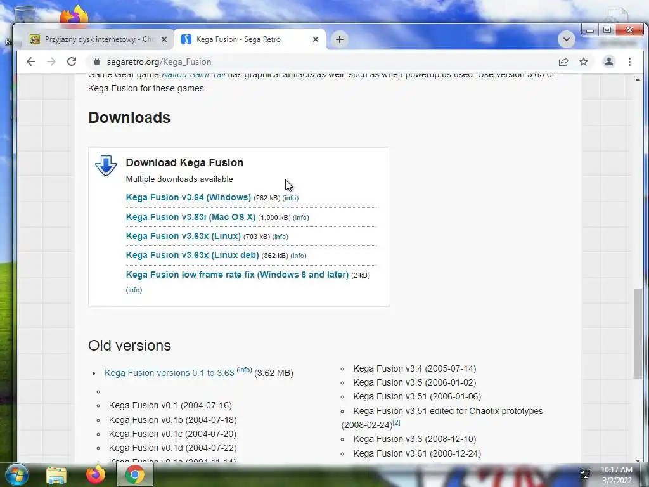This screenshot has height=487, width=649.
Task: Click the Recycle Bin desktop icon
Action: click(x=25, y=15)
